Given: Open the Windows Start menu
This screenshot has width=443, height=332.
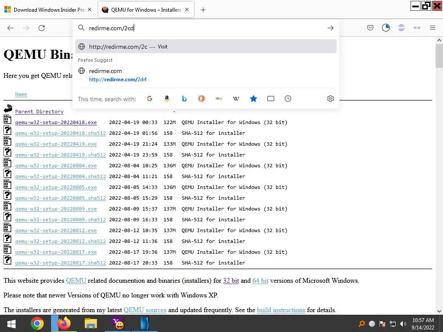Looking at the screenshot, I should pos(11,323).
